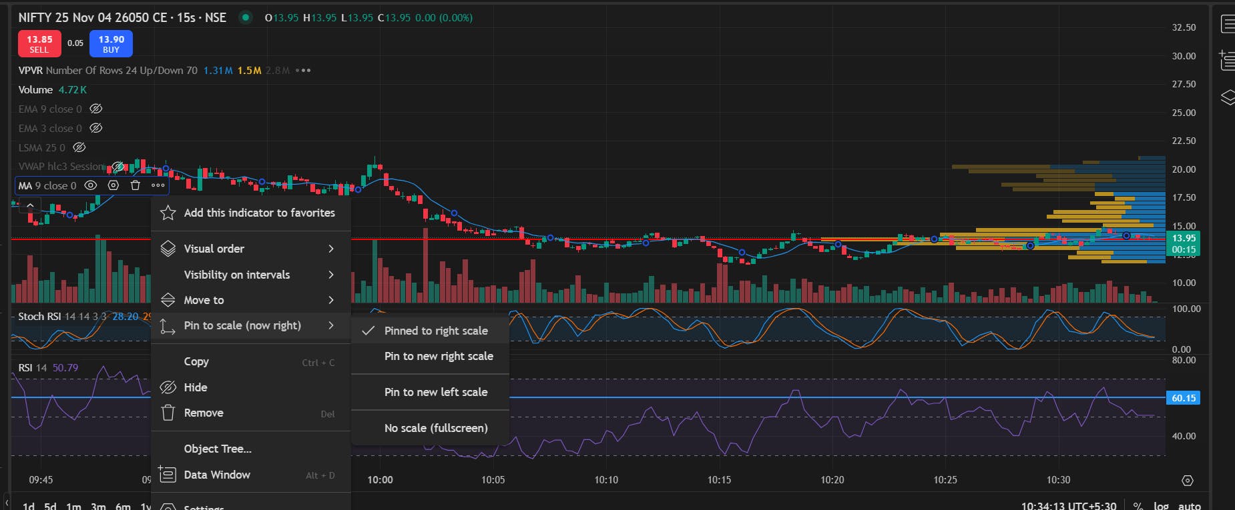The width and height of the screenshot is (1235, 510).
Task: Open watchlist panel icon on right sidebar
Action: coord(1228,25)
